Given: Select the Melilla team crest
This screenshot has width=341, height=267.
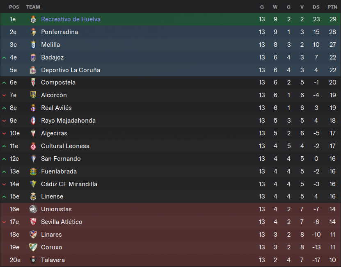Looking at the screenshot, I should click(33, 45).
